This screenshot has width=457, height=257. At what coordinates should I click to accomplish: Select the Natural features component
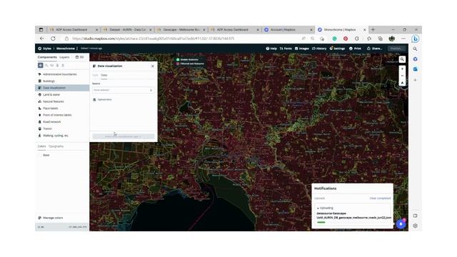(62, 101)
